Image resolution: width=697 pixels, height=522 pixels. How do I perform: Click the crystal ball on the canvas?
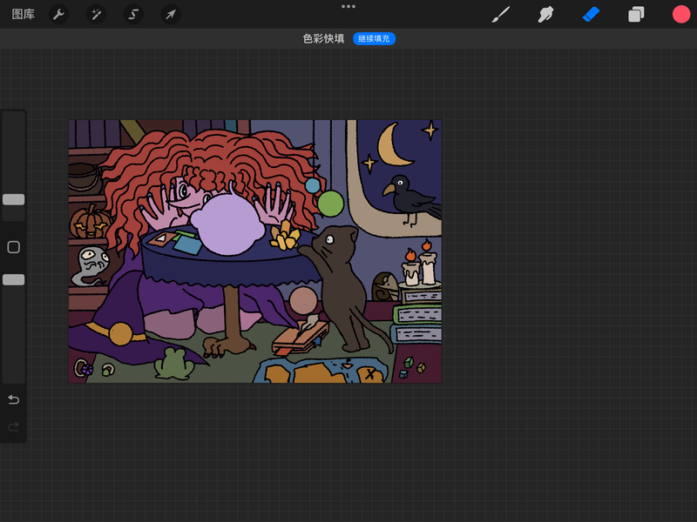[x=228, y=224]
